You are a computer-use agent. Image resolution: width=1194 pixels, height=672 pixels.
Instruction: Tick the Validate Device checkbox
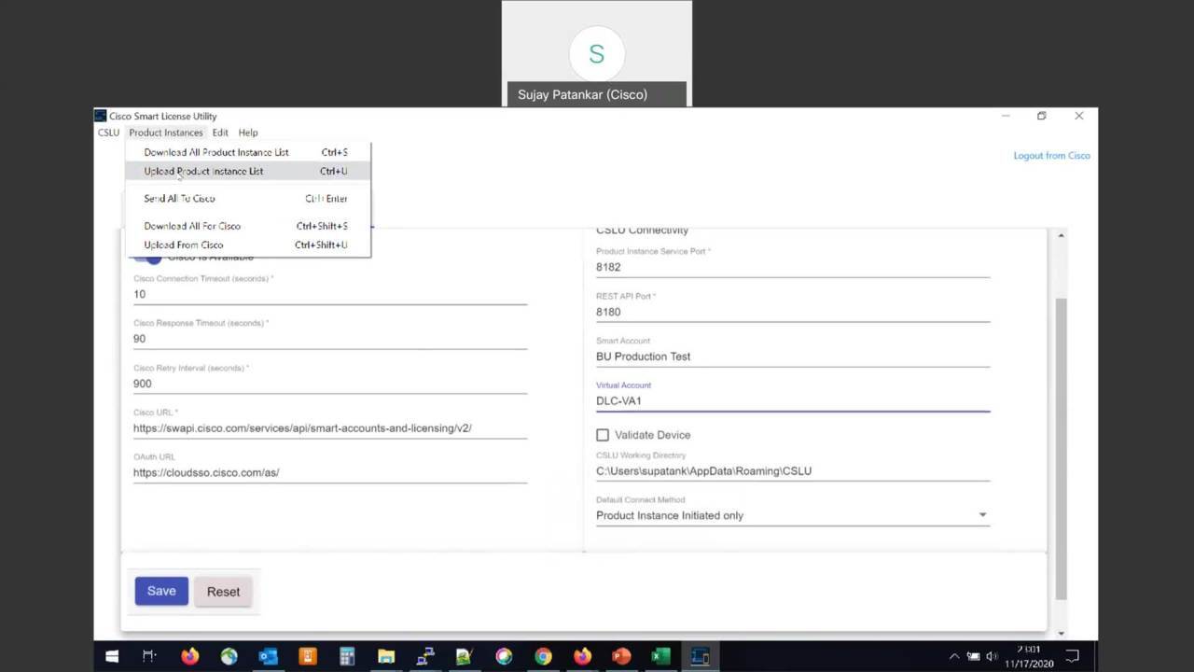click(x=603, y=435)
